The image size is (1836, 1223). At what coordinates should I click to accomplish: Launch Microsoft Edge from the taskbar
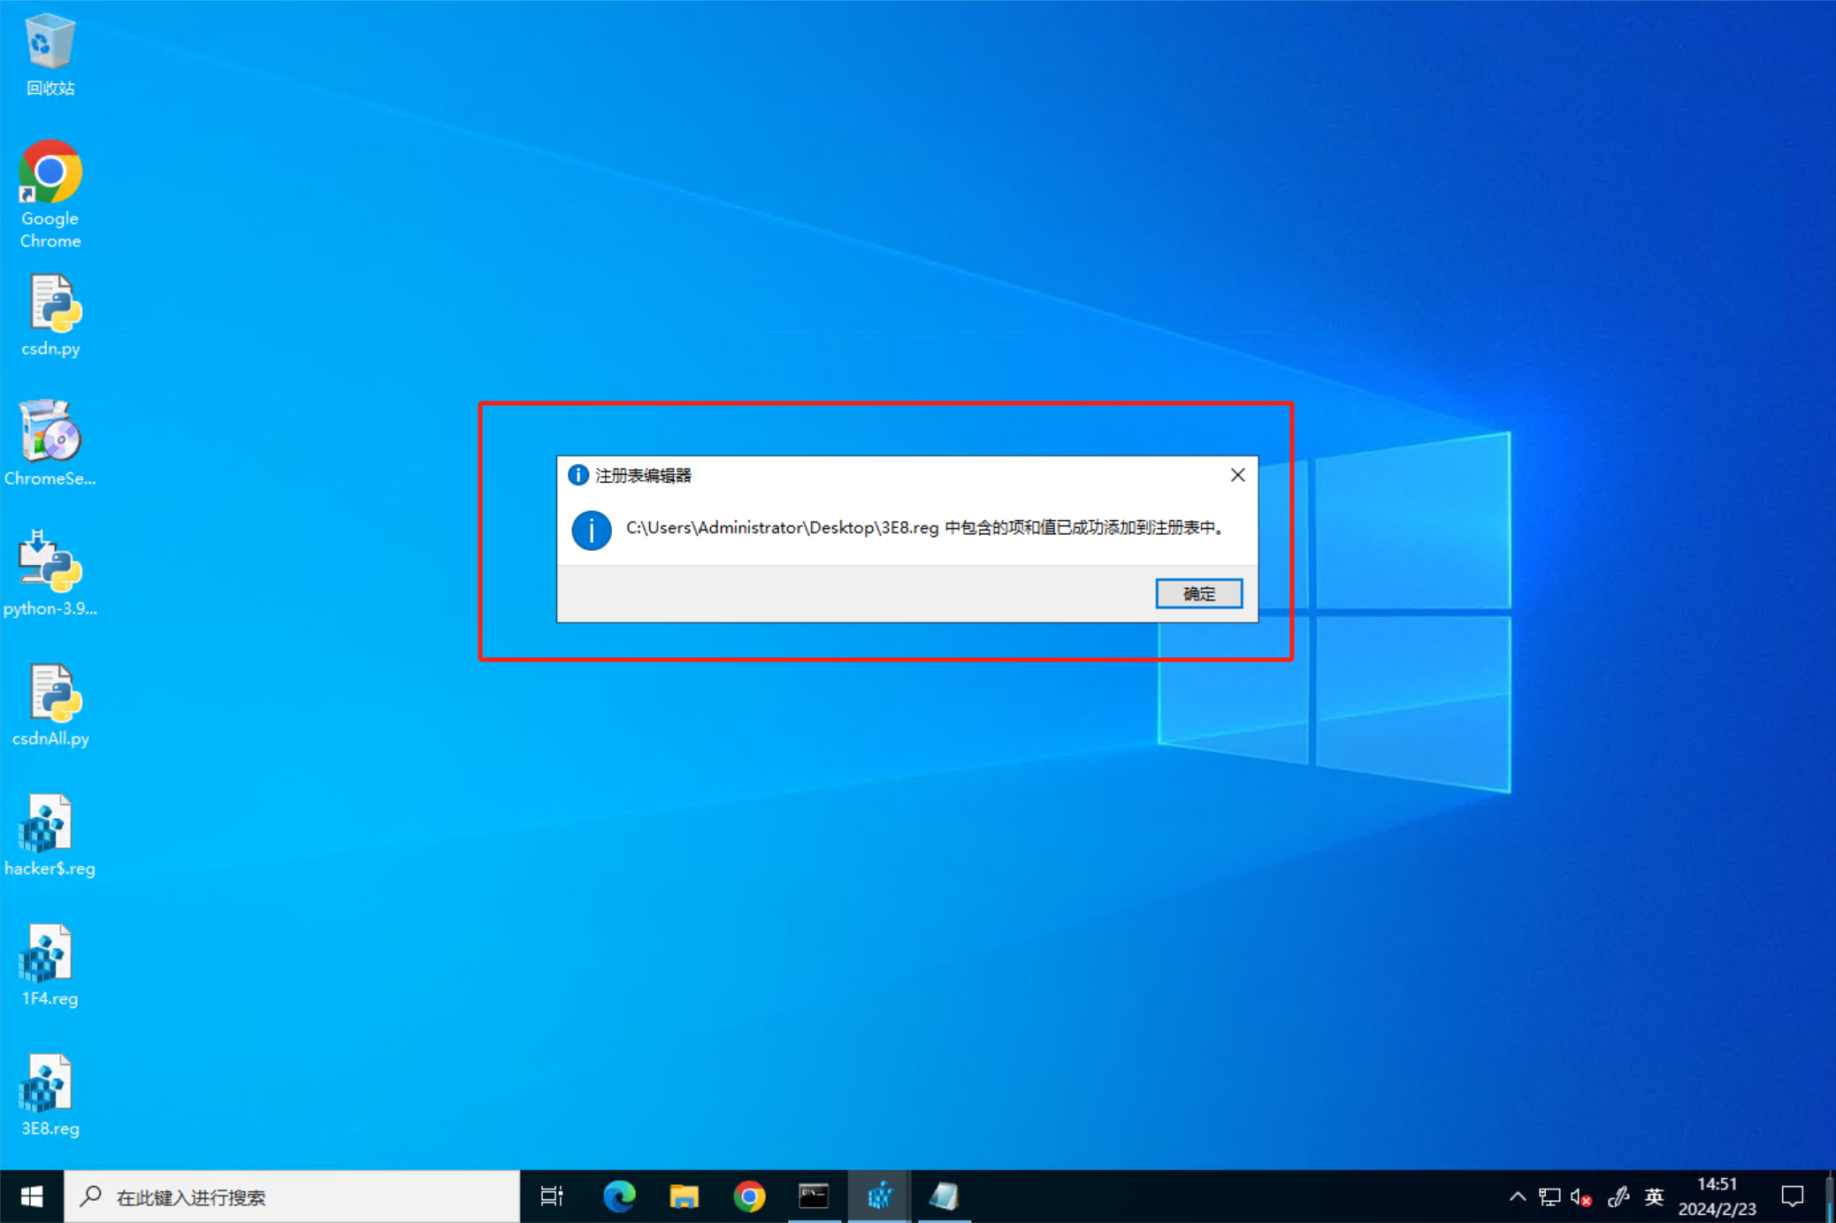(x=619, y=1196)
